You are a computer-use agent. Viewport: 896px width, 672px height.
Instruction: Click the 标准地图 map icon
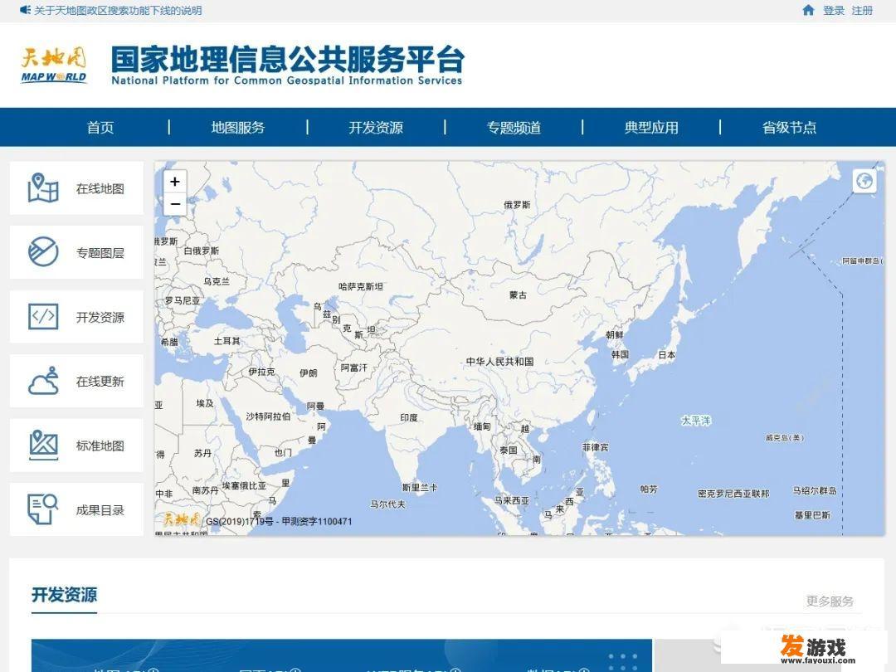[43, 446]
